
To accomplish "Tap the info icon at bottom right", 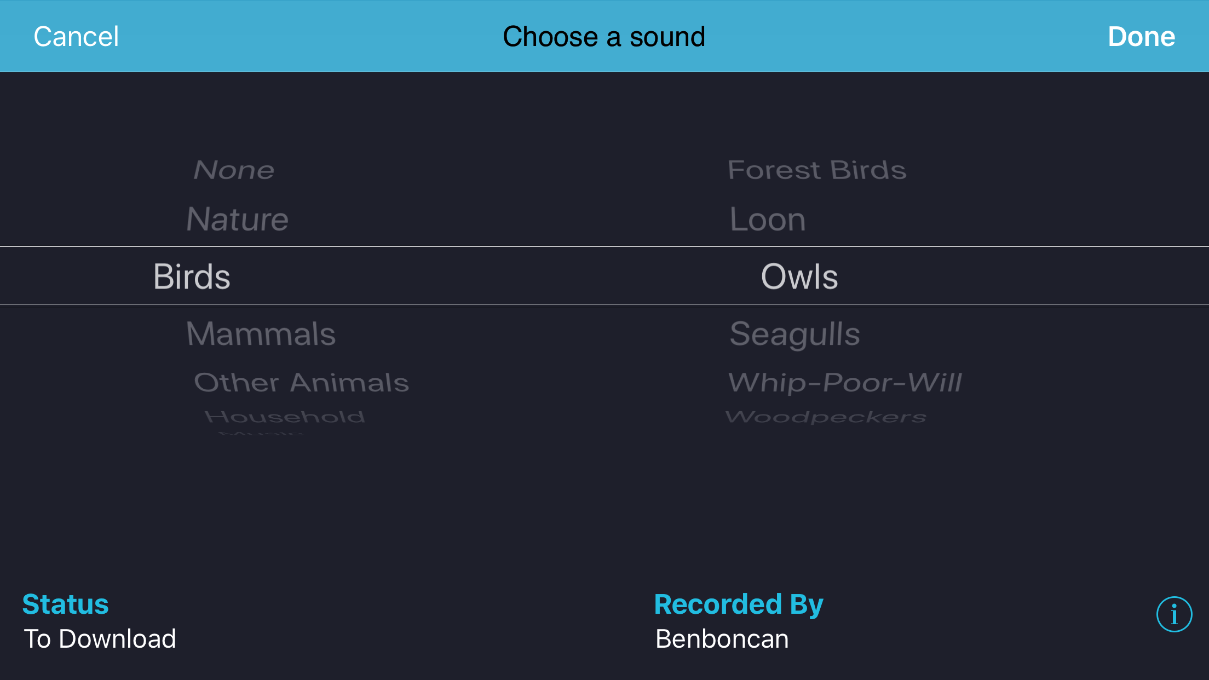I will (x=1174, y=614).
